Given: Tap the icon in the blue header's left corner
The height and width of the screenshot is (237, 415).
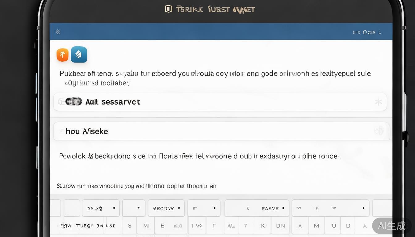Looking at the screenshot, I should tap(58, 31).
